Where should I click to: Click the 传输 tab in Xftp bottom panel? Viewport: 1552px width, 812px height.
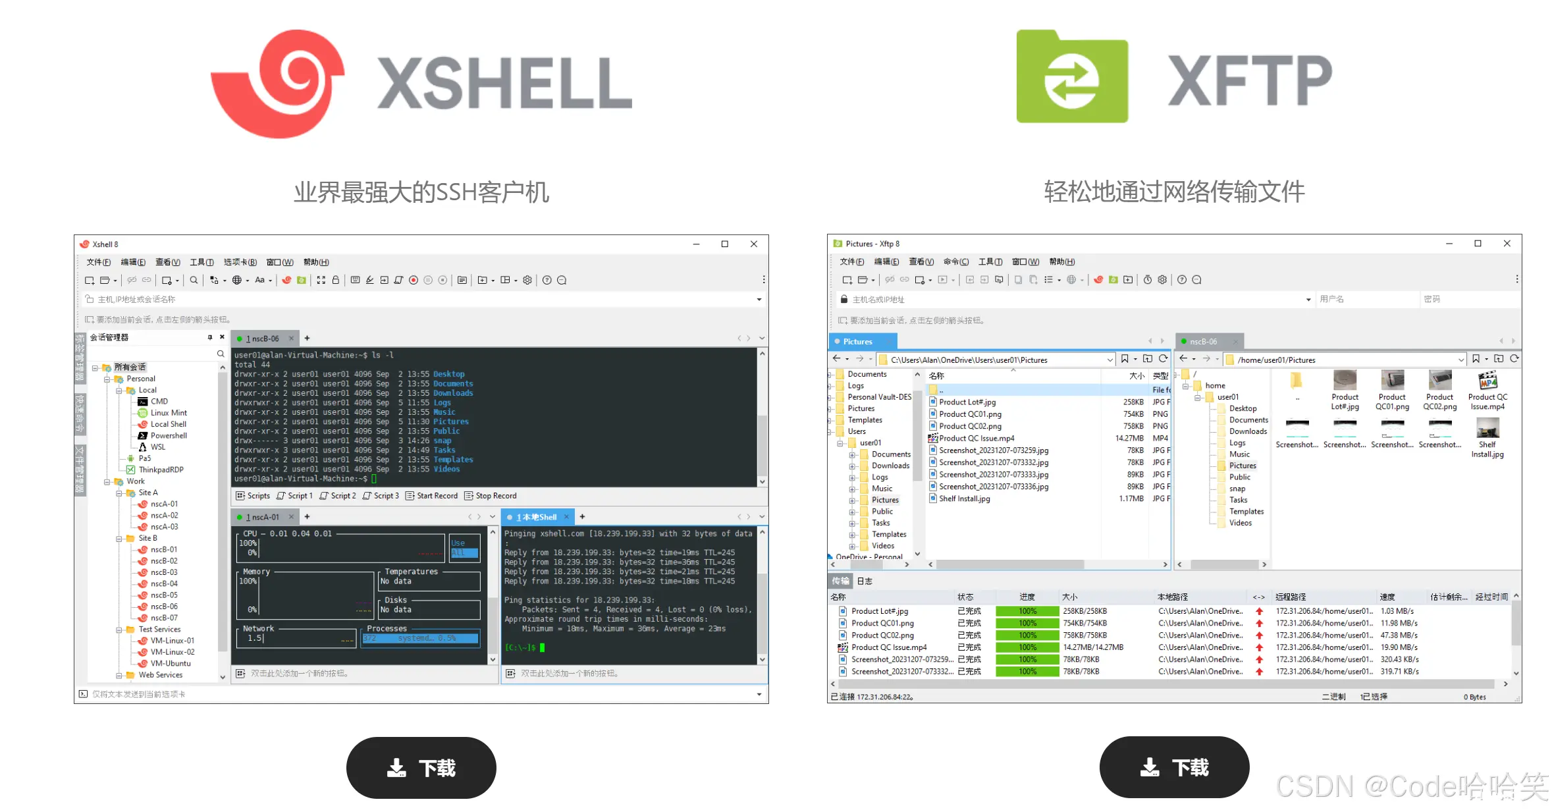(841, 582)
